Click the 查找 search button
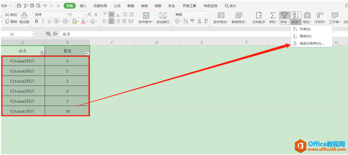The height and width of the screenshot is (155, 348). [230, 6]
